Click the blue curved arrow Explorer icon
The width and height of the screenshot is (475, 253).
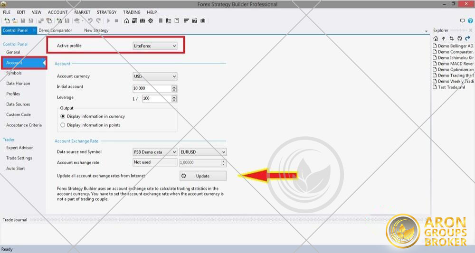(x=468, y=38)
